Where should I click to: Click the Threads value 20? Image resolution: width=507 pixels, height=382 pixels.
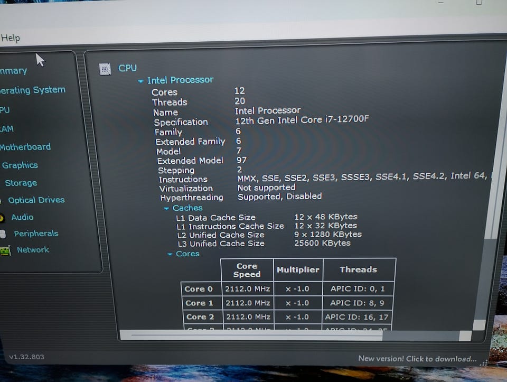(x=240, y=101)
